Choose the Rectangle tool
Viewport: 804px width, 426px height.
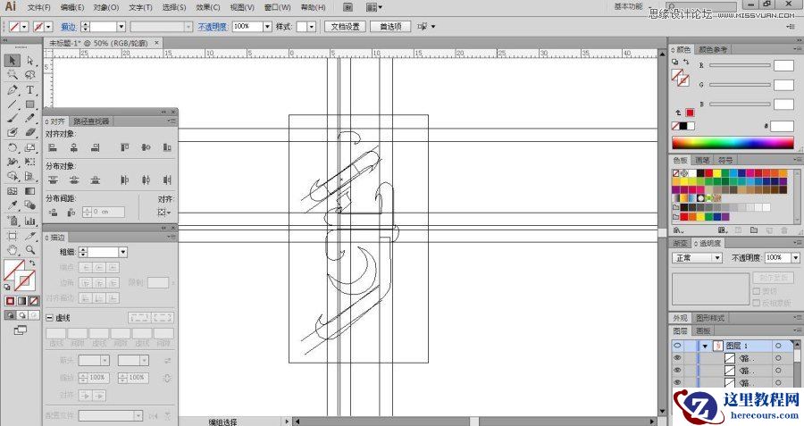[30, 104]
